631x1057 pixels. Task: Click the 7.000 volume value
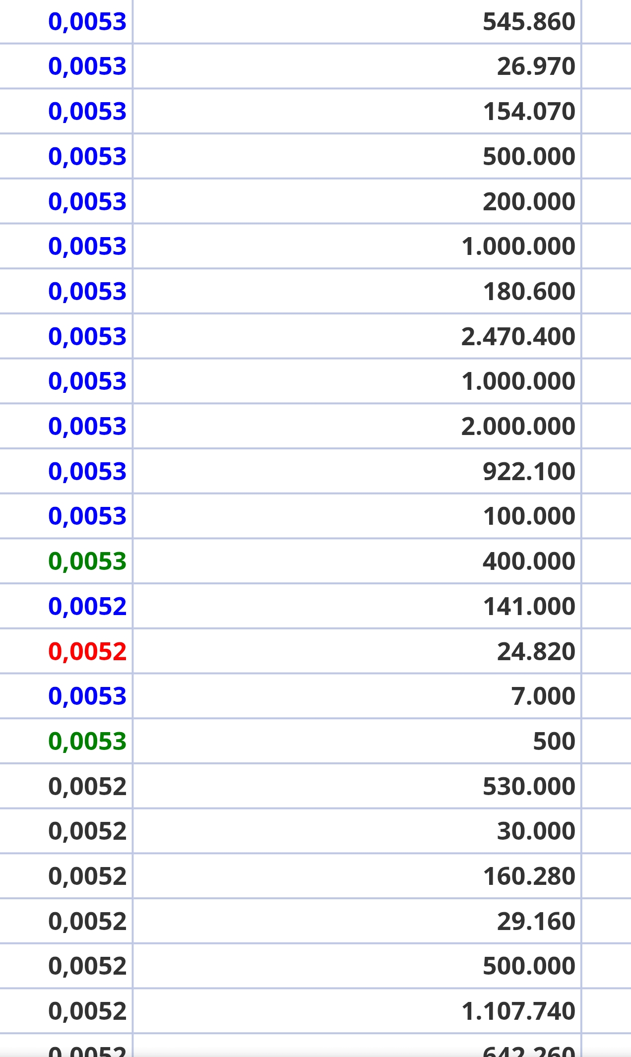[543, 696]
